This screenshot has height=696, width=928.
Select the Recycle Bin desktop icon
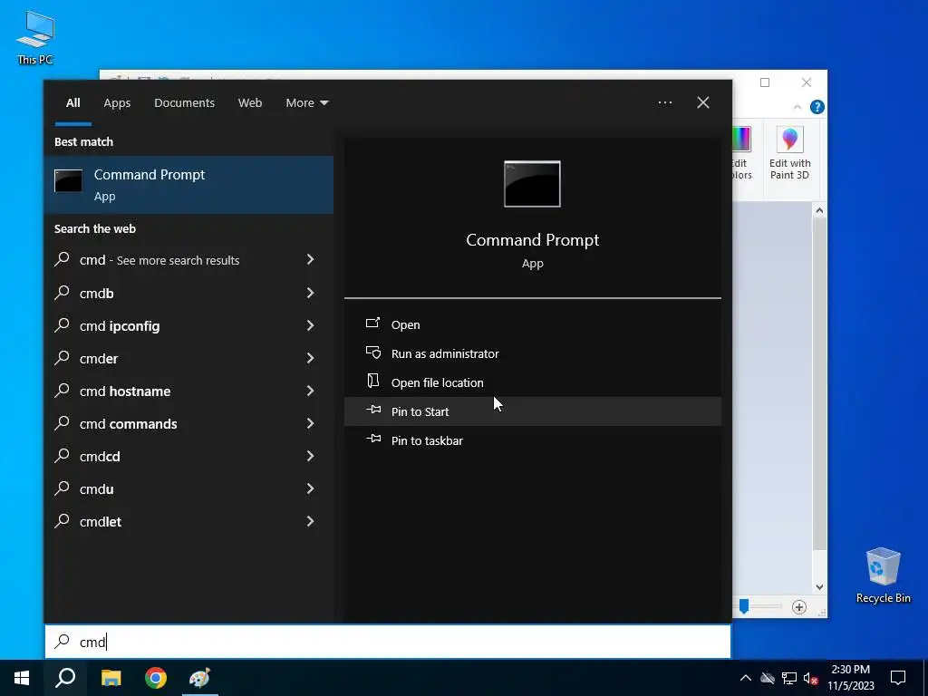click(883, 575)
